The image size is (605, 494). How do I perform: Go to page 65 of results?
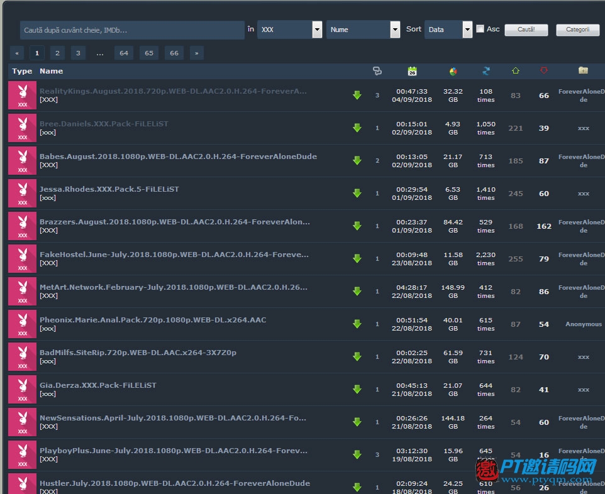pyautogui.click(x=149, y=53)
